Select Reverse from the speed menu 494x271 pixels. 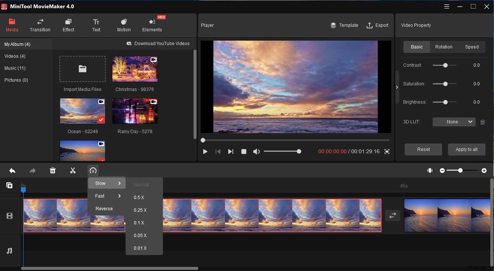point(104,208)
